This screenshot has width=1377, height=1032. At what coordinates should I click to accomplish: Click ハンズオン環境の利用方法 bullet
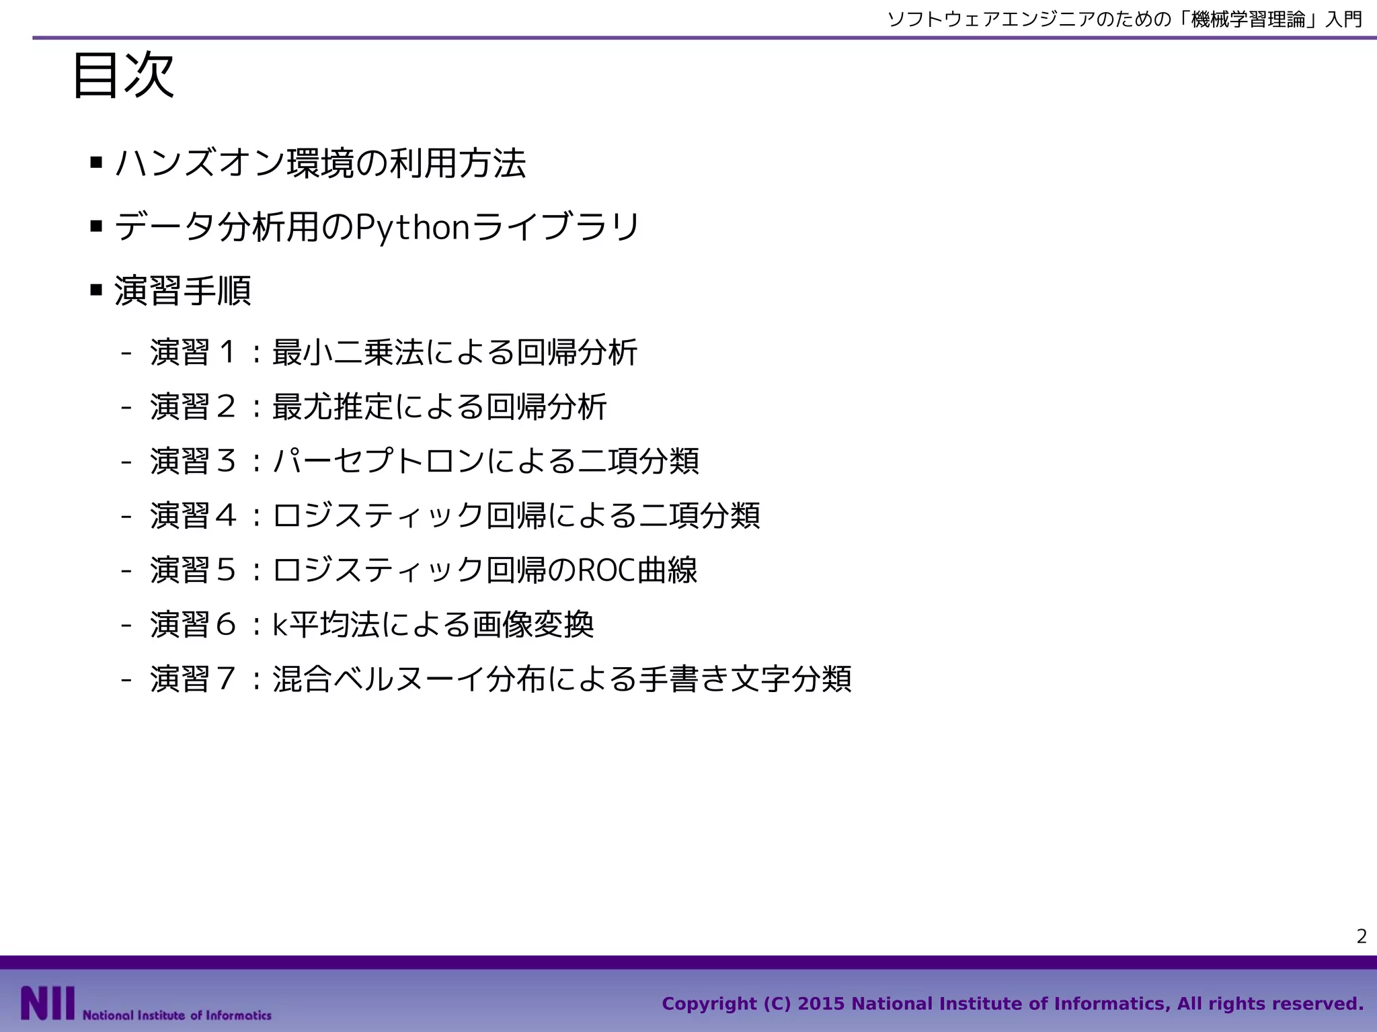[x=320, y=163]
